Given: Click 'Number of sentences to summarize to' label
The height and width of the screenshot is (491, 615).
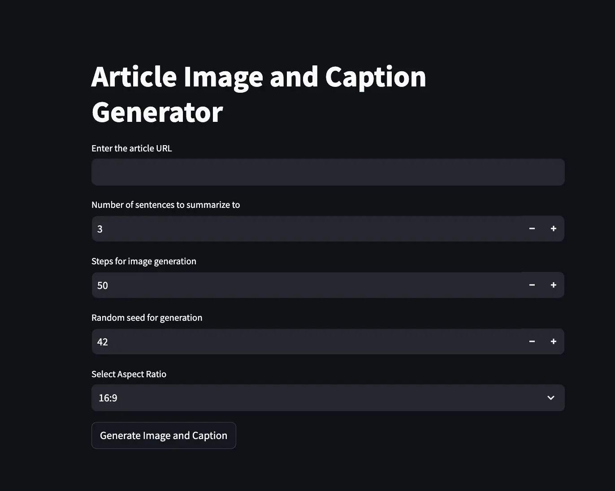Looking at the screenshot, I should pyautogui.click(x=166, y=205).
